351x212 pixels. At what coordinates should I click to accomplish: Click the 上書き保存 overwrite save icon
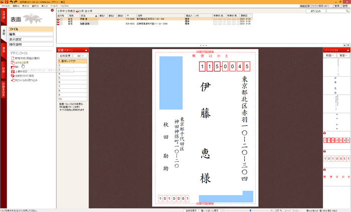[13, 71]
